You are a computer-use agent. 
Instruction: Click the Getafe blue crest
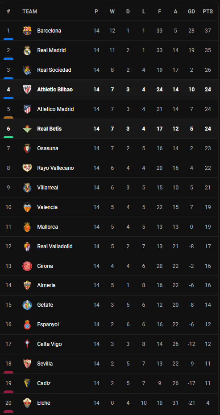tap(27, 305)
